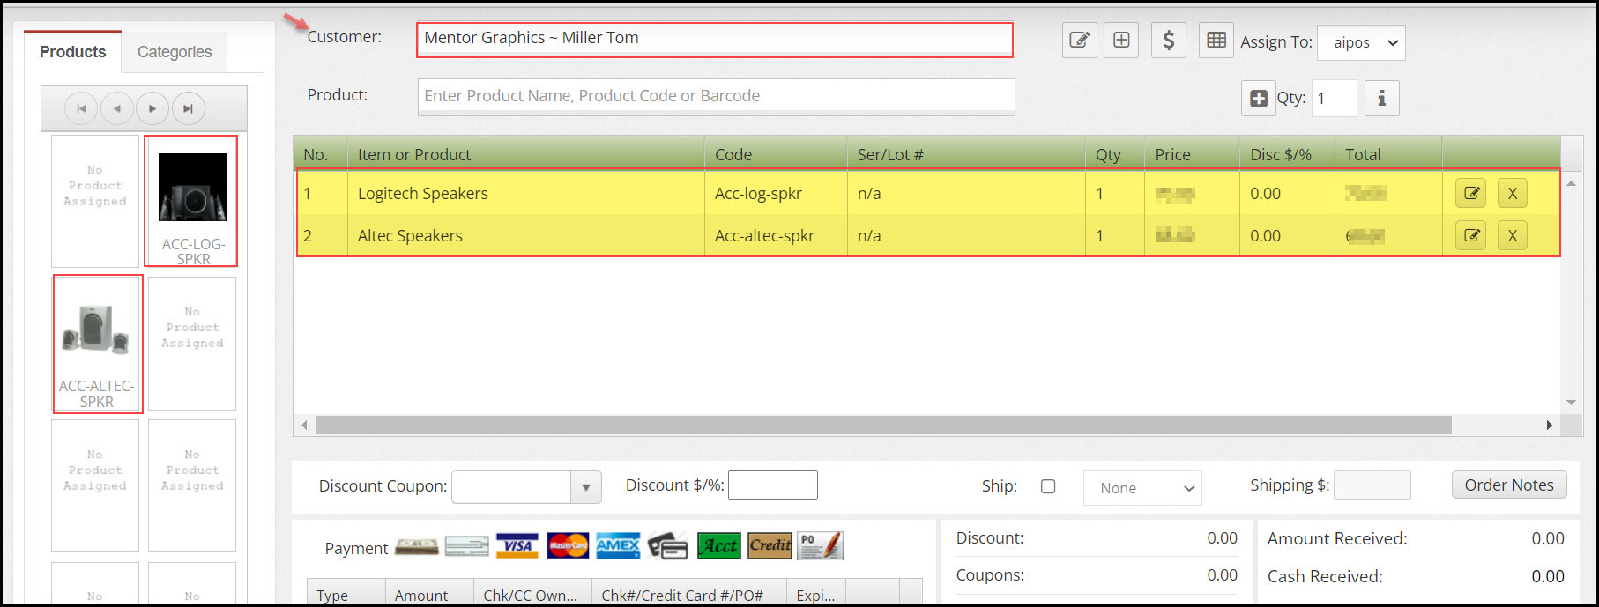The height and width of the screenshot is (607, 1599).
Task: Choose PO payment icon
Action: (820, 546)
